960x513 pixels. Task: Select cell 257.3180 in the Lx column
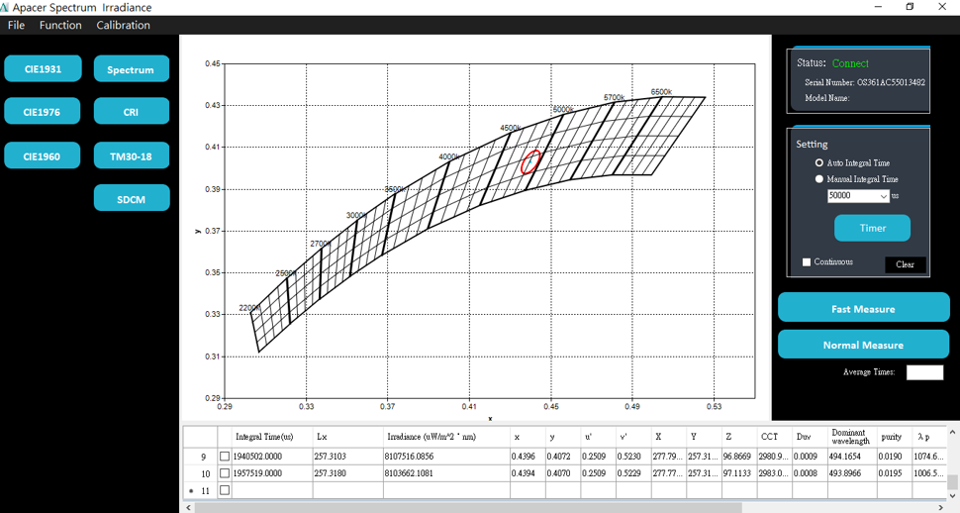click(x=347, y=473)
